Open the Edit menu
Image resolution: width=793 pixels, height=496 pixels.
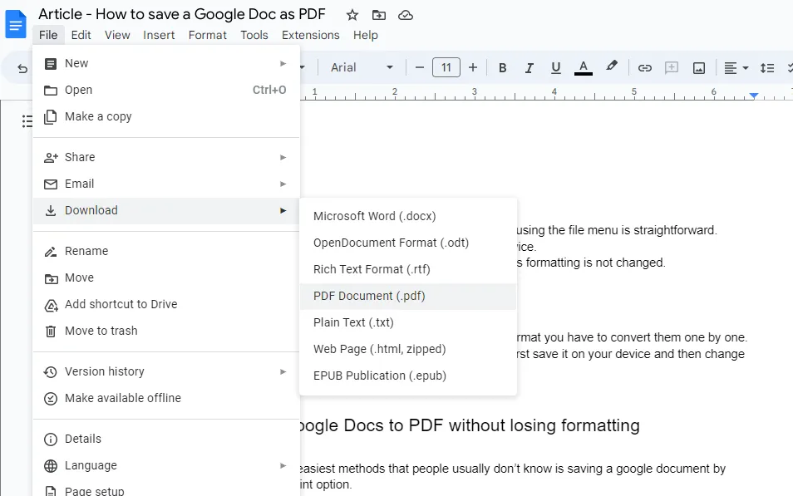[x=81, y=35]
